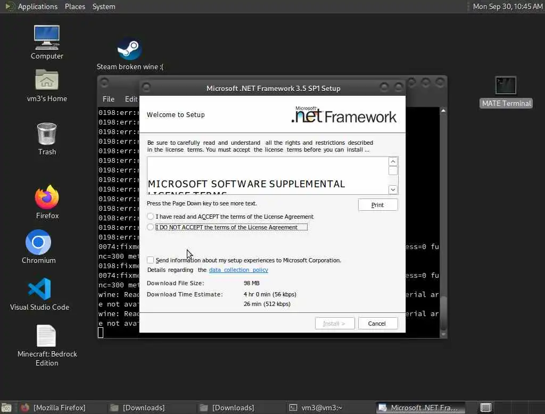Enable sending setup experiences to Microsoft
Image resolution: width=545 pixels, height=414 pixels.
tap(150, 260)
